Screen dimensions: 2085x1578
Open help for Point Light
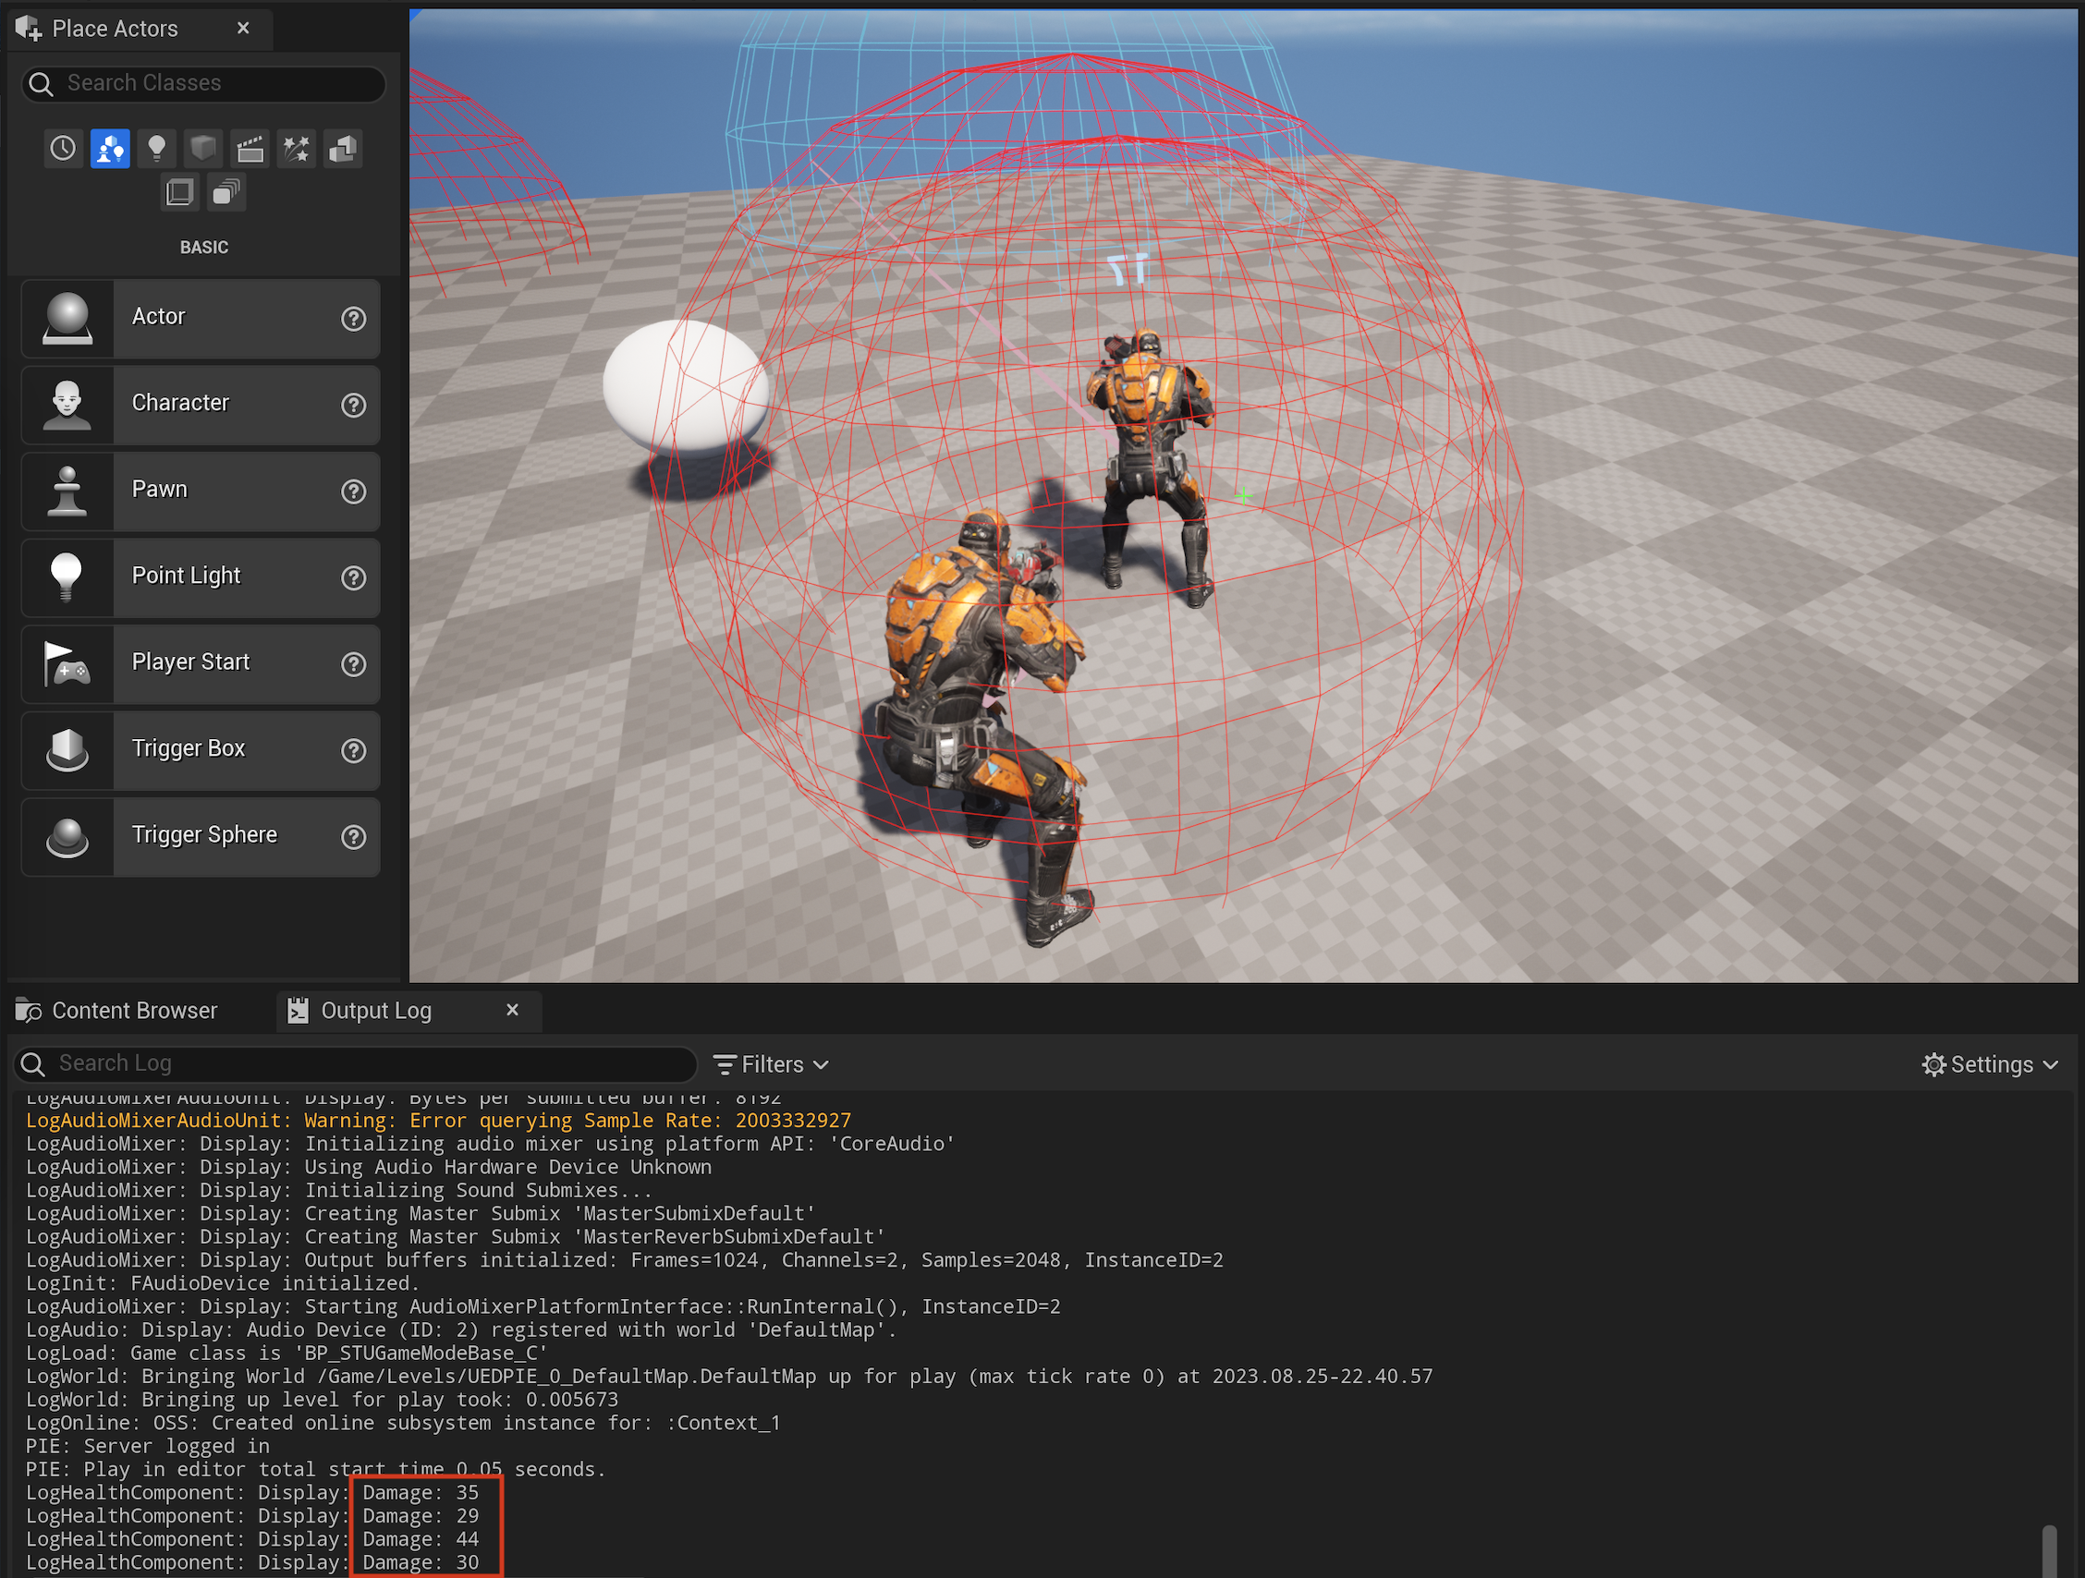tap(353, 577)
